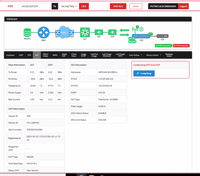Click ONU Admin Status value ENABLE
The width and height of the screenshot is (200, 176).
pyautogui.click(x=102, y=113)
